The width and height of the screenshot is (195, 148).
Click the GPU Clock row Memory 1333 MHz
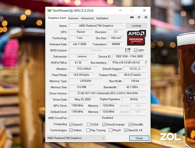pos(108,105)
